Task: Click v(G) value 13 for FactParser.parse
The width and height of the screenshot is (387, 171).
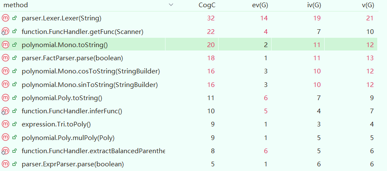Action: 370,58
